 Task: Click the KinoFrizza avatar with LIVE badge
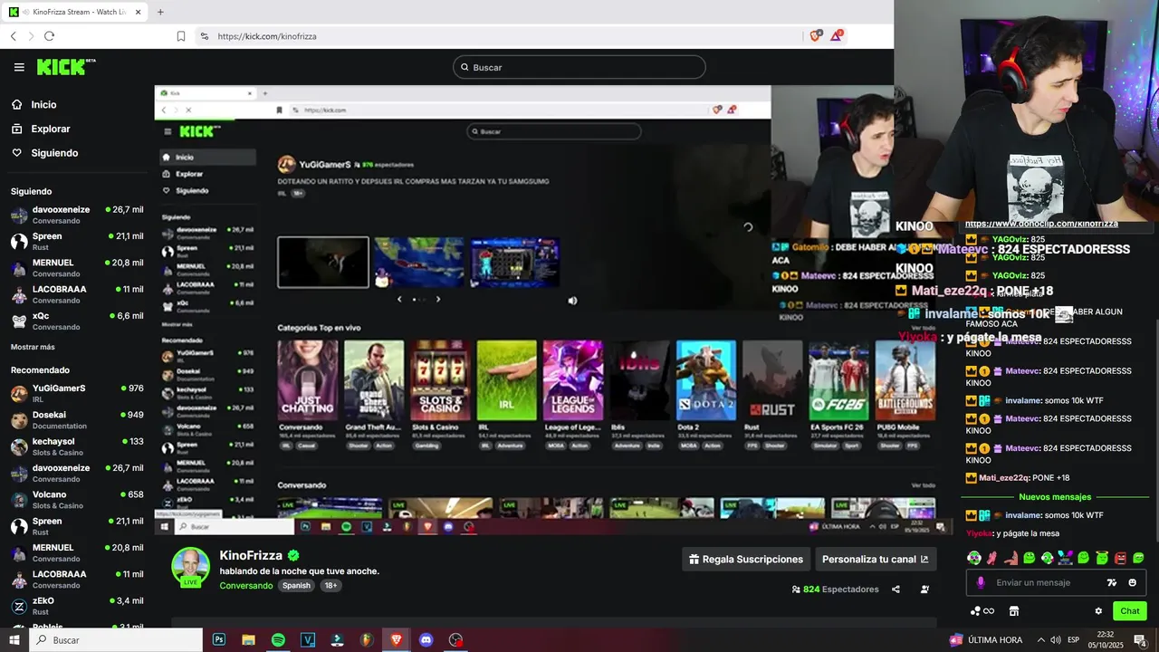click(x=190, y=567)
